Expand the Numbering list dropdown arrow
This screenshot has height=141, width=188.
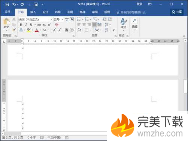(91, 19)
